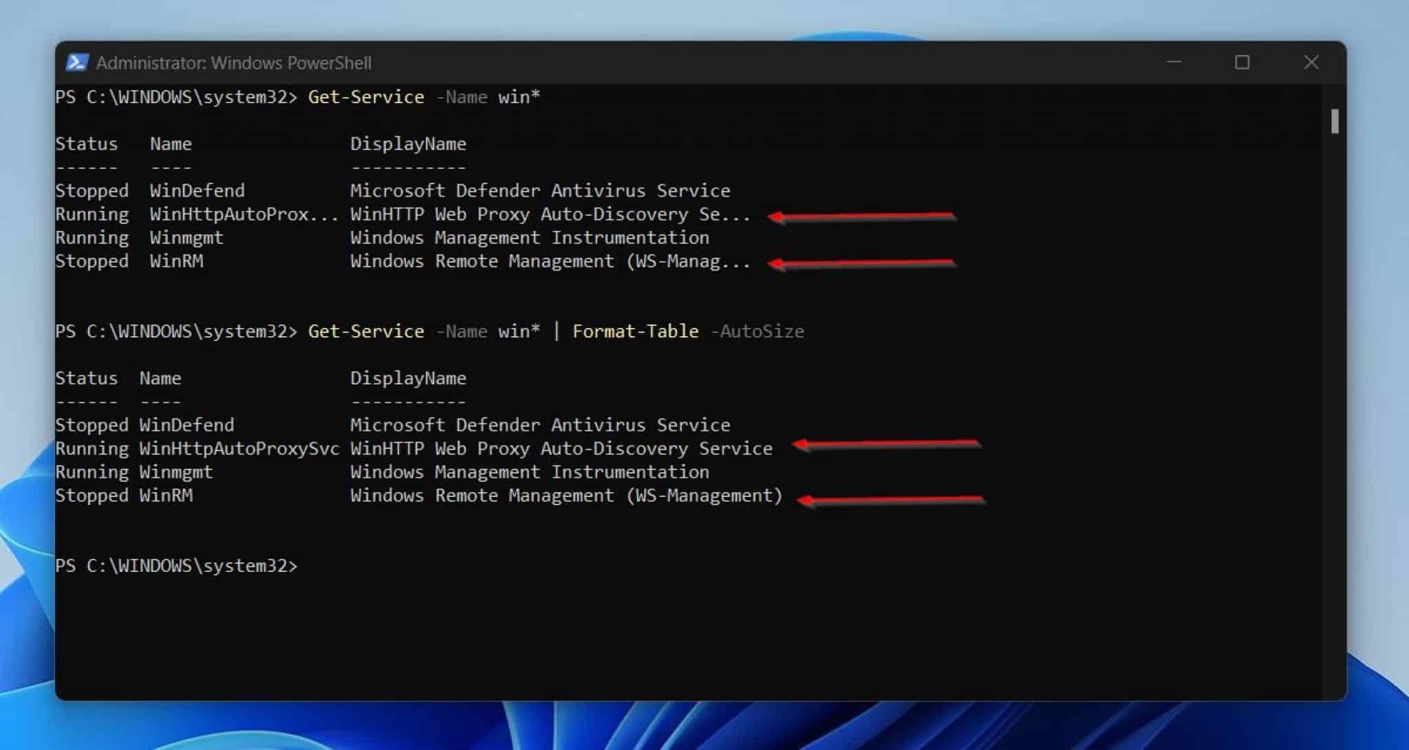This screenshot has height=750, width=1409.
Task: Click the PowerShell icon in title bar
Action: click(76, 63)
